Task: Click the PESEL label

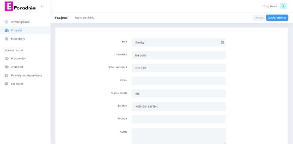Action: click(124, 80)
